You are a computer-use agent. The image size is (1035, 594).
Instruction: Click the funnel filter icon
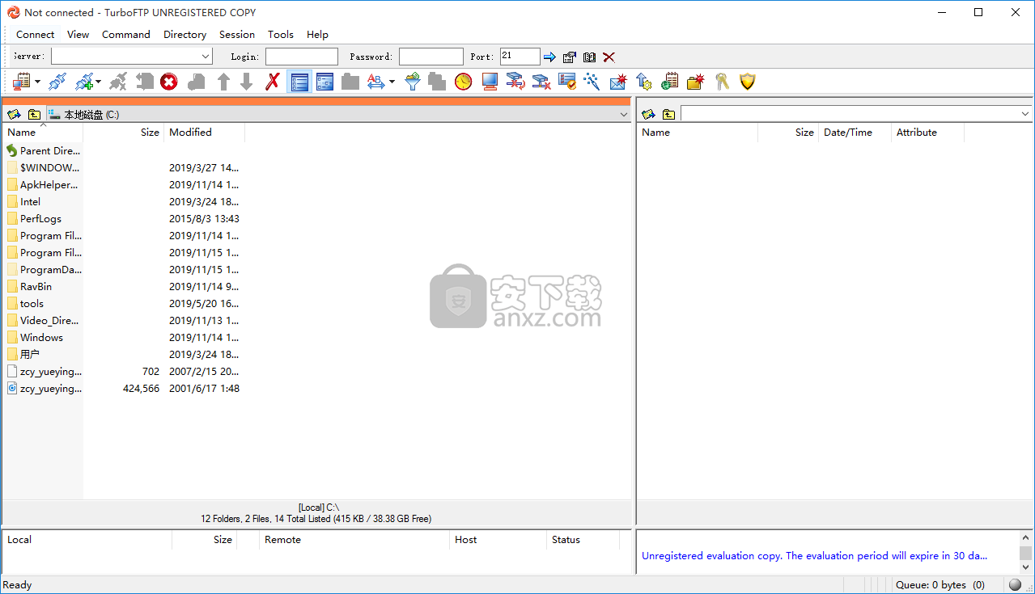pyautogui.click(x=413, y=82)
